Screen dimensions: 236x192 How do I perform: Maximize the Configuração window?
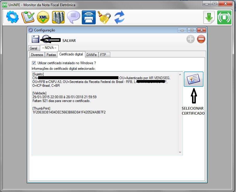click(192, 30)
